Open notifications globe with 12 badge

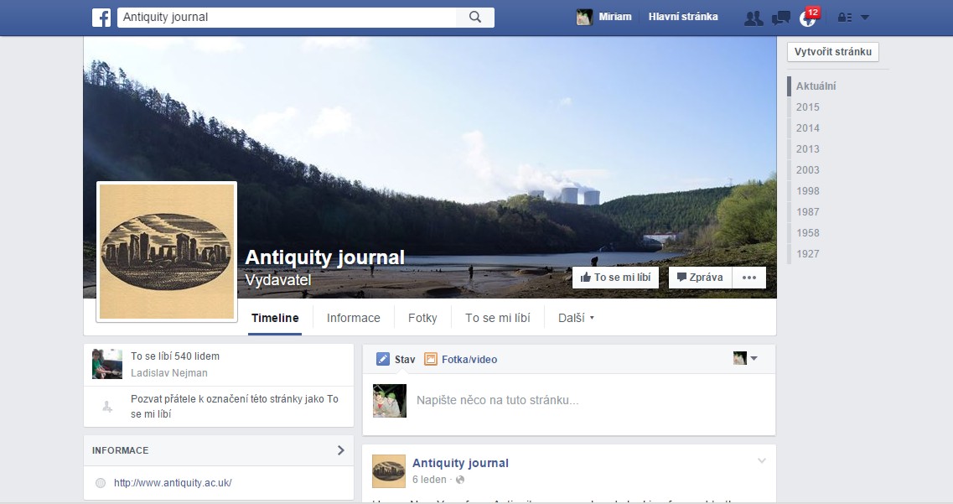[x=807, y=18]
